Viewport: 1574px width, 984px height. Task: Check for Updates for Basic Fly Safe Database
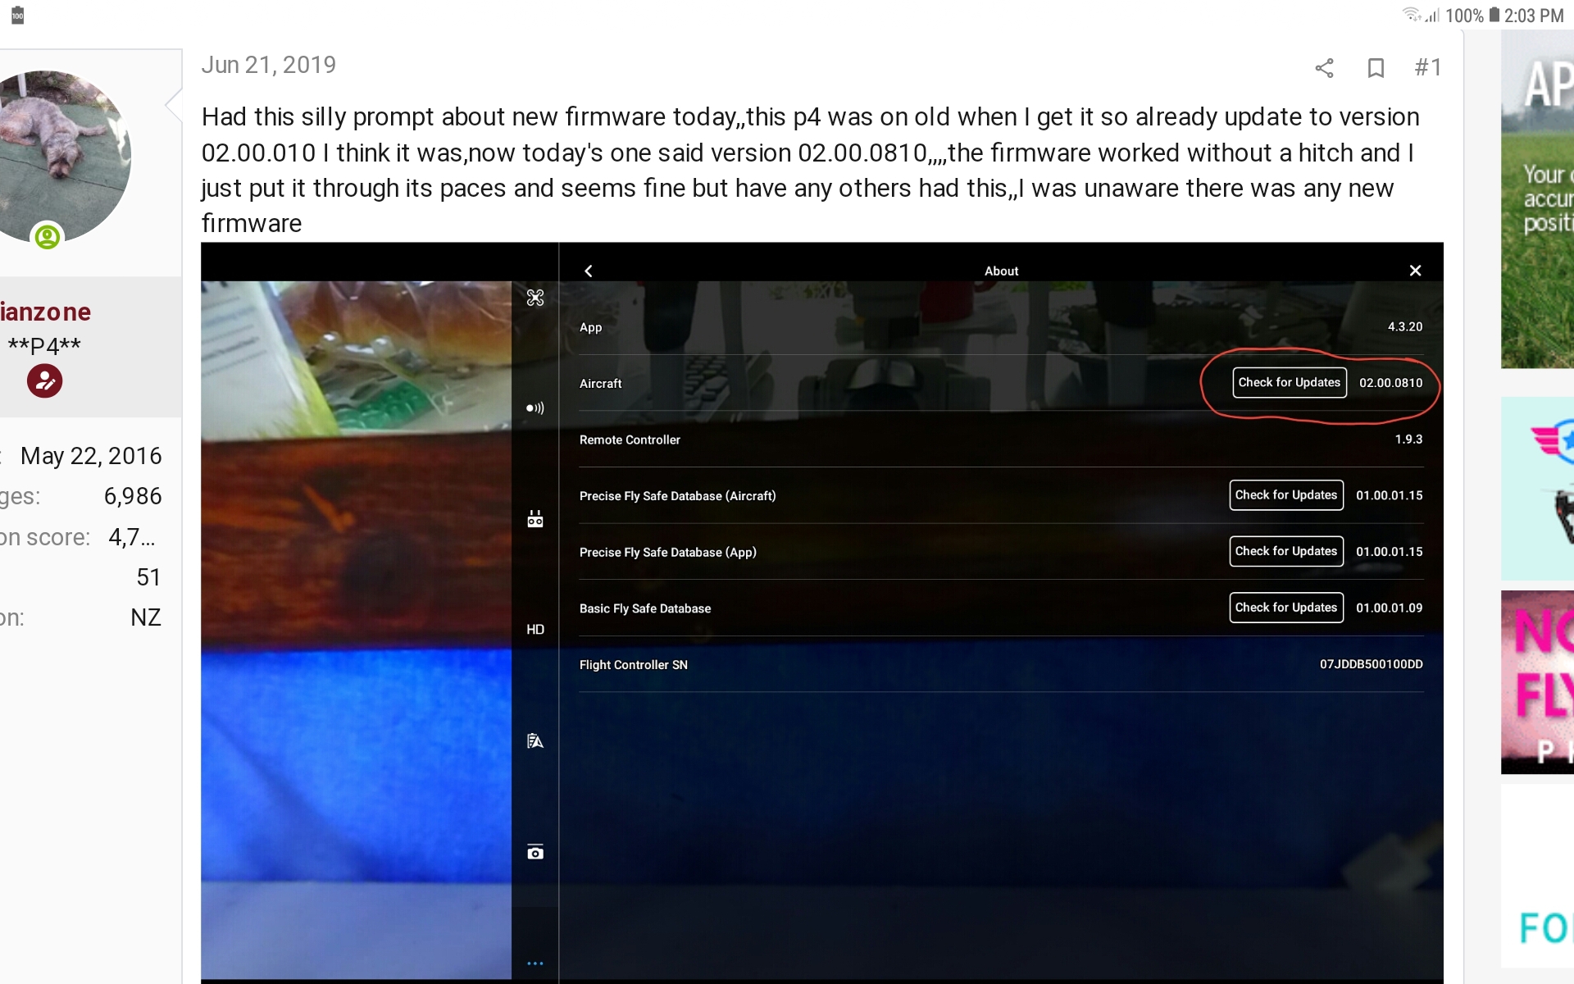point(1286,608)
